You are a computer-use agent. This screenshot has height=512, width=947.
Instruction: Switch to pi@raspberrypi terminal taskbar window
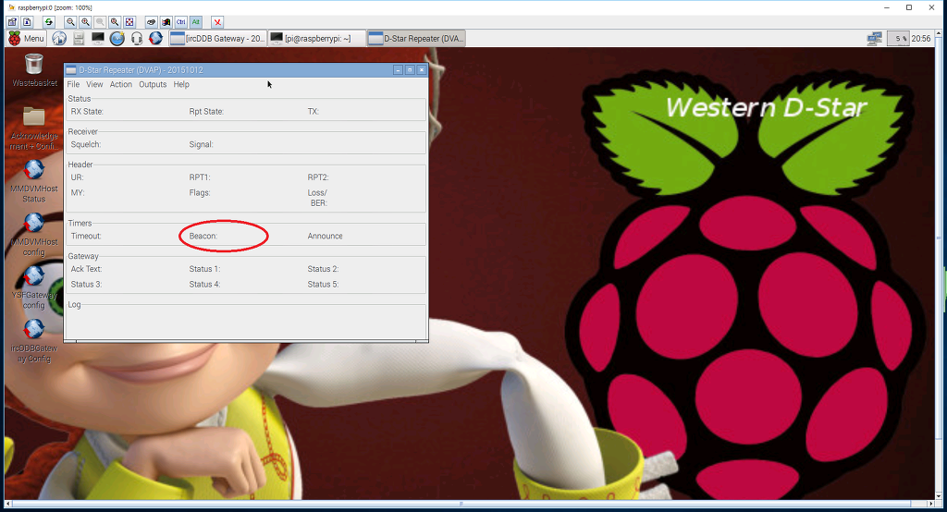[317, 38]
